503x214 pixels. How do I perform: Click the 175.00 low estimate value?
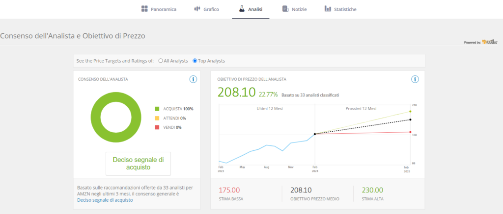click(x=229, y=190)
